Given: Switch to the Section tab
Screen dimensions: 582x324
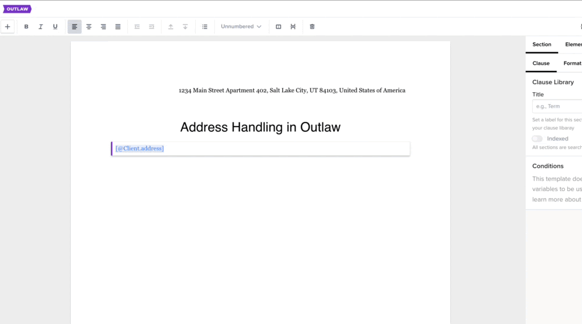Looking at the screenshot, I should click(542, 45).
